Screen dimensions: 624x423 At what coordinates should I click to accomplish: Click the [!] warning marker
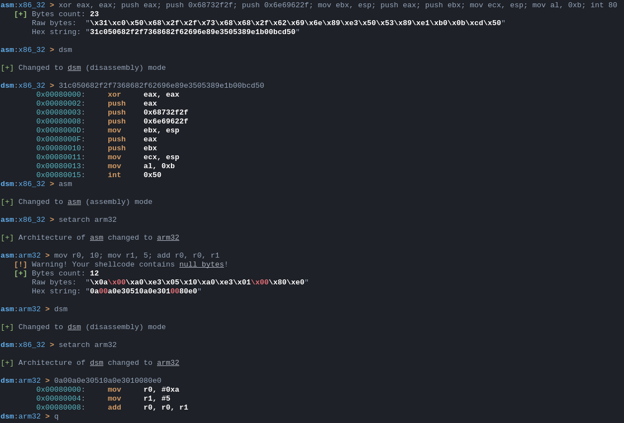(x=20, y=264)
